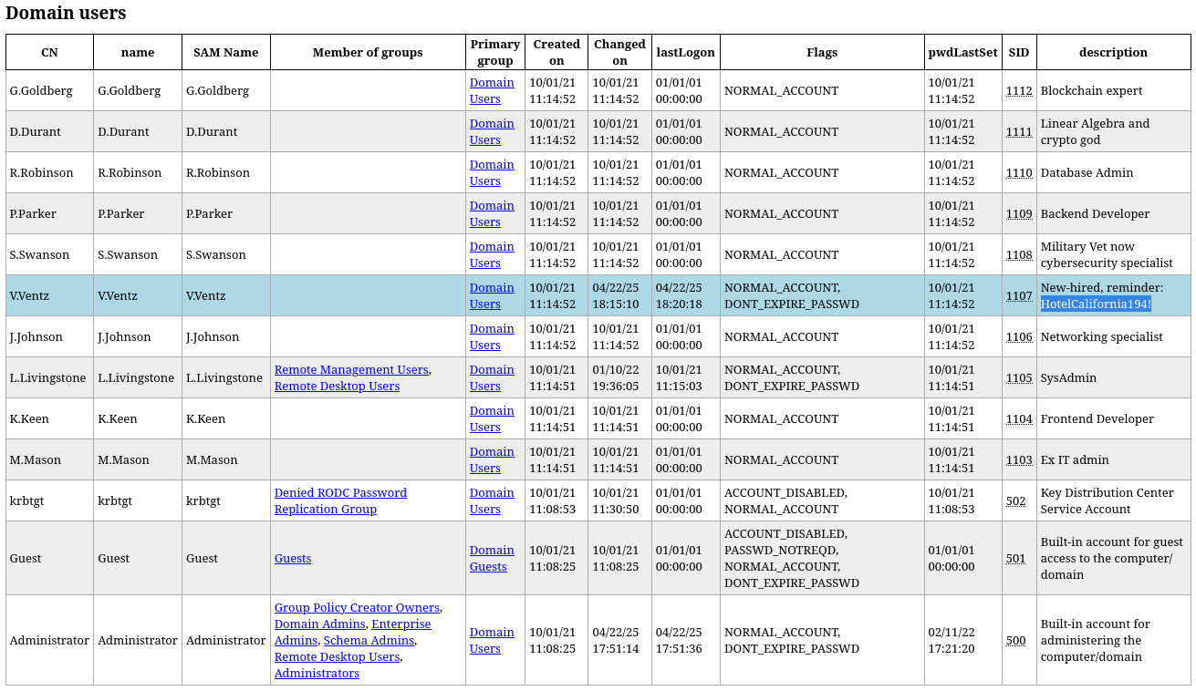Click the SID value 1112

pyautogui.click(x=1019, y=90)
